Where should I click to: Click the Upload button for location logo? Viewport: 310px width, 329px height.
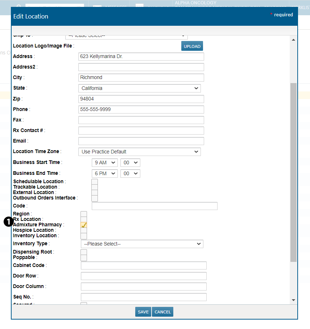[192, 46]
